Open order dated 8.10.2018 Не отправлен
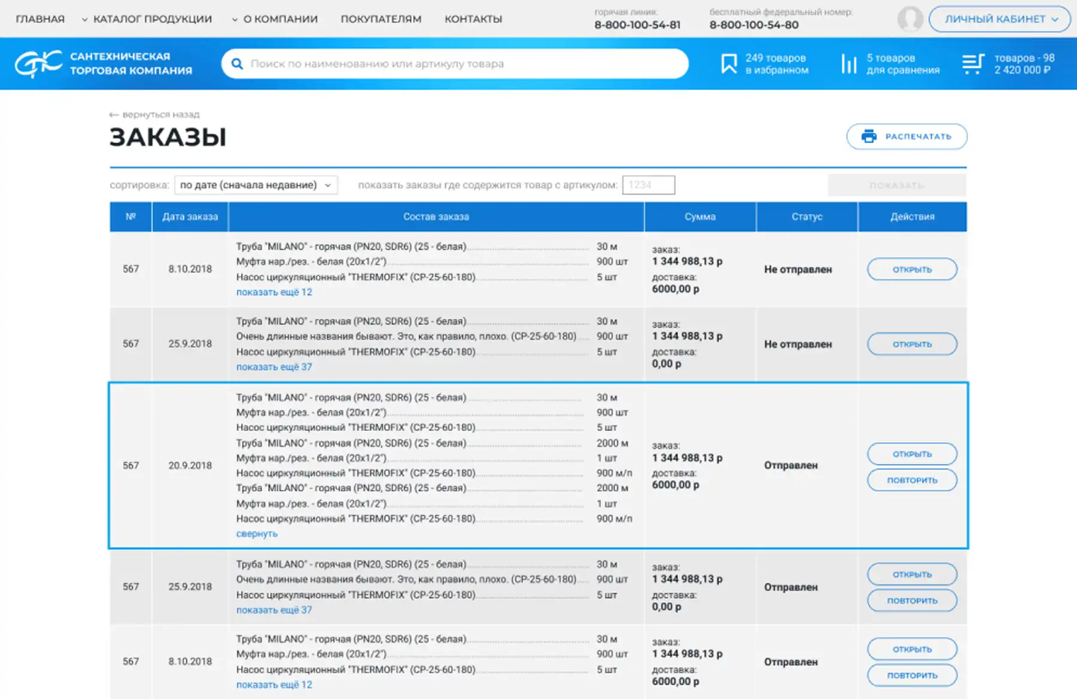The height and width of the screenshot is (699, 1077). [912, 269]
